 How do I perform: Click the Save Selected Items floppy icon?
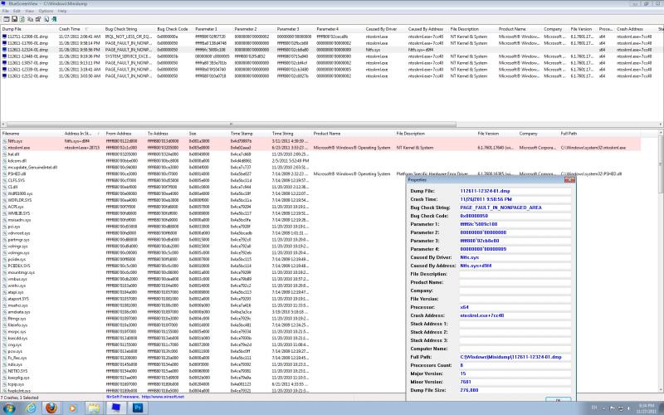pos(14,19)
